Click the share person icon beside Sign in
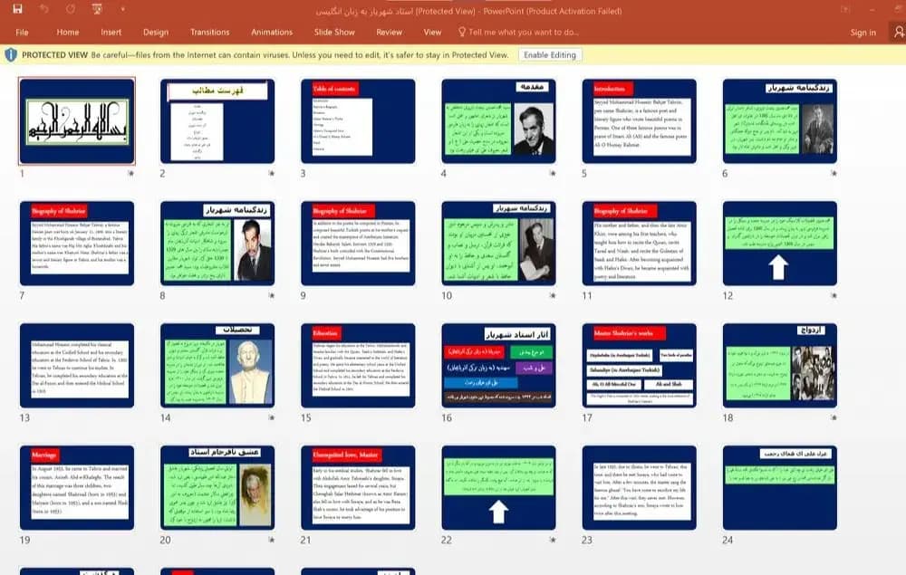The height and width of the screenshot is (575, 906). pos(899,33)
